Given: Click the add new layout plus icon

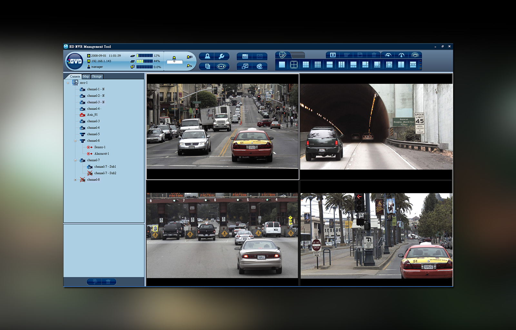Looking at the screenshot, I should (x=333, y=55).
